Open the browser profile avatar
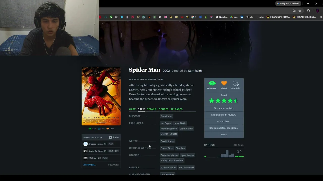This screenshot has height=181, width=323. click(x=317, y=11)
